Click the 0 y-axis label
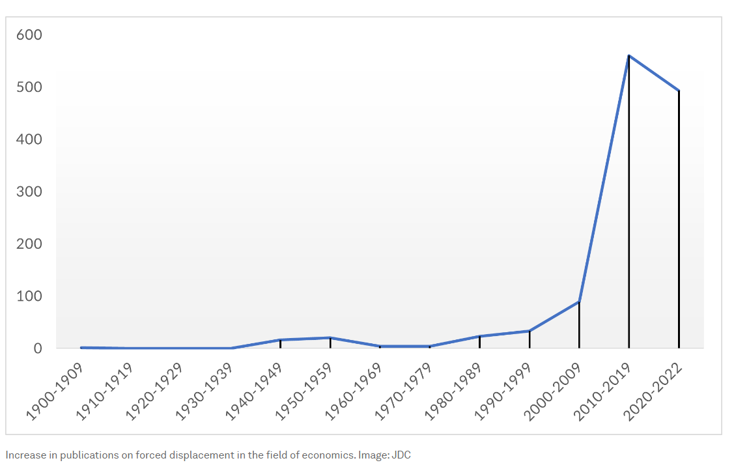 [x=38, y=348]
